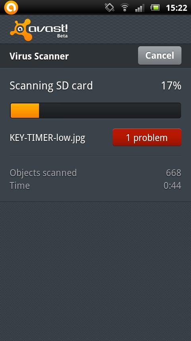Tap the 0:44 elapsed time value
This screenshot has height=341, width=191.
tap(172, 186)
